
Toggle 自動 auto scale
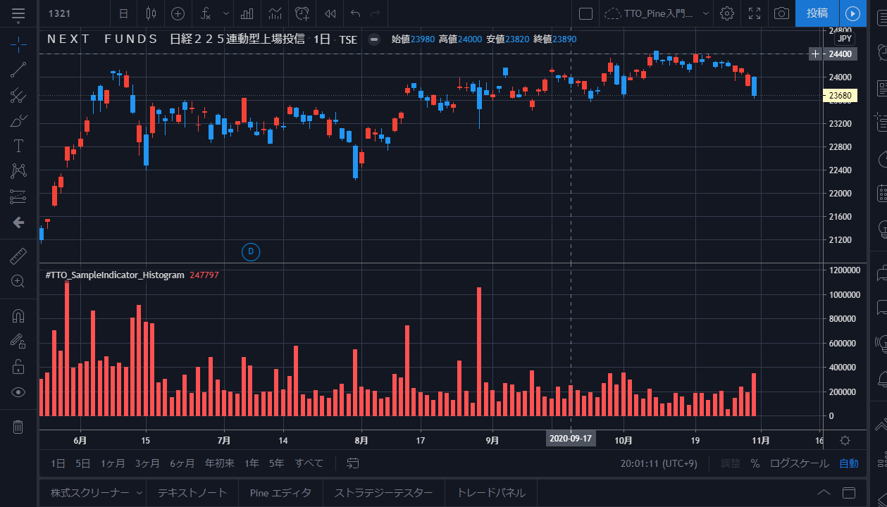click(x=849, y=463)
